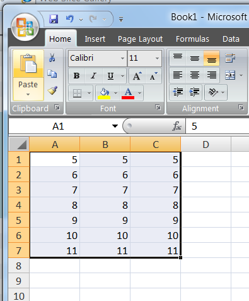The width and height of the screenshot is (249, 301).
Task: Increase cell indent
Action: point(194,92)
